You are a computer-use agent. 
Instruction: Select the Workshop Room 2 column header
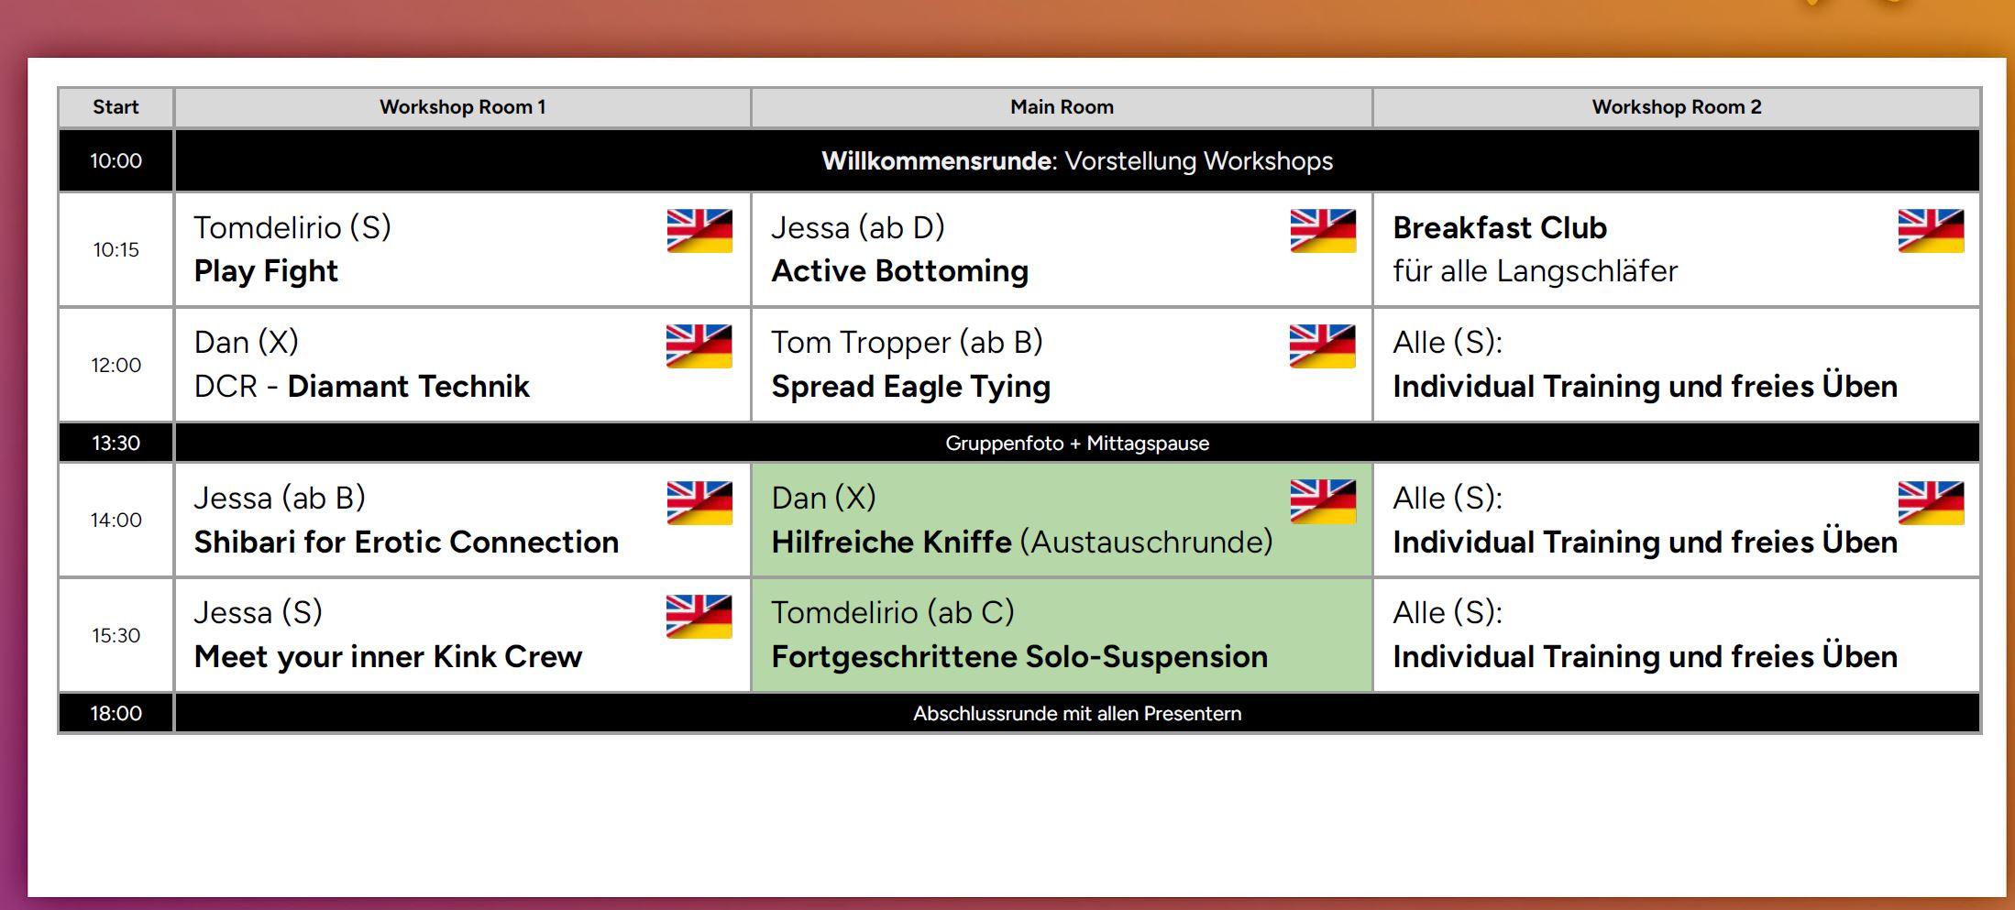pyautogui.click(x=1676, y=107)
